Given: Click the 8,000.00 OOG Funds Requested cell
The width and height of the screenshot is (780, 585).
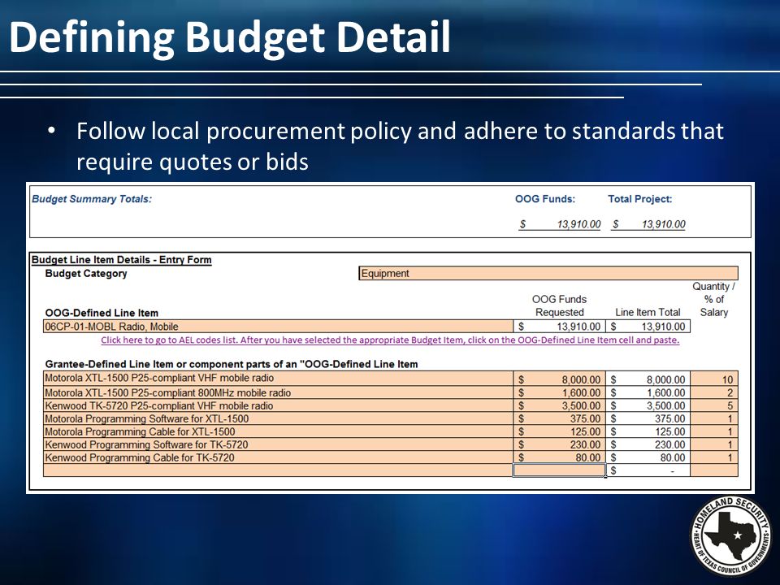Looking at the screenshot, I should (559, 379).
